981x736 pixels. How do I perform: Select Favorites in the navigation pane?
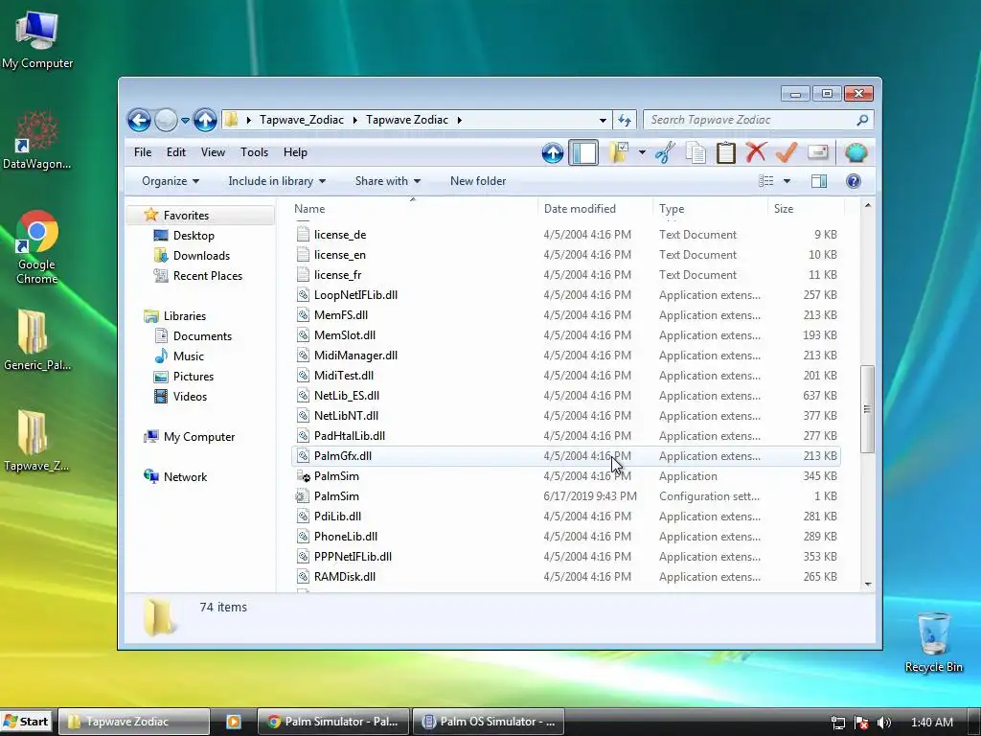[x=186, y=216]
